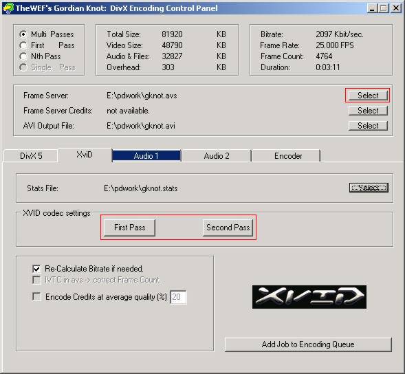Go to the Encoder tab

pos(288,156)
